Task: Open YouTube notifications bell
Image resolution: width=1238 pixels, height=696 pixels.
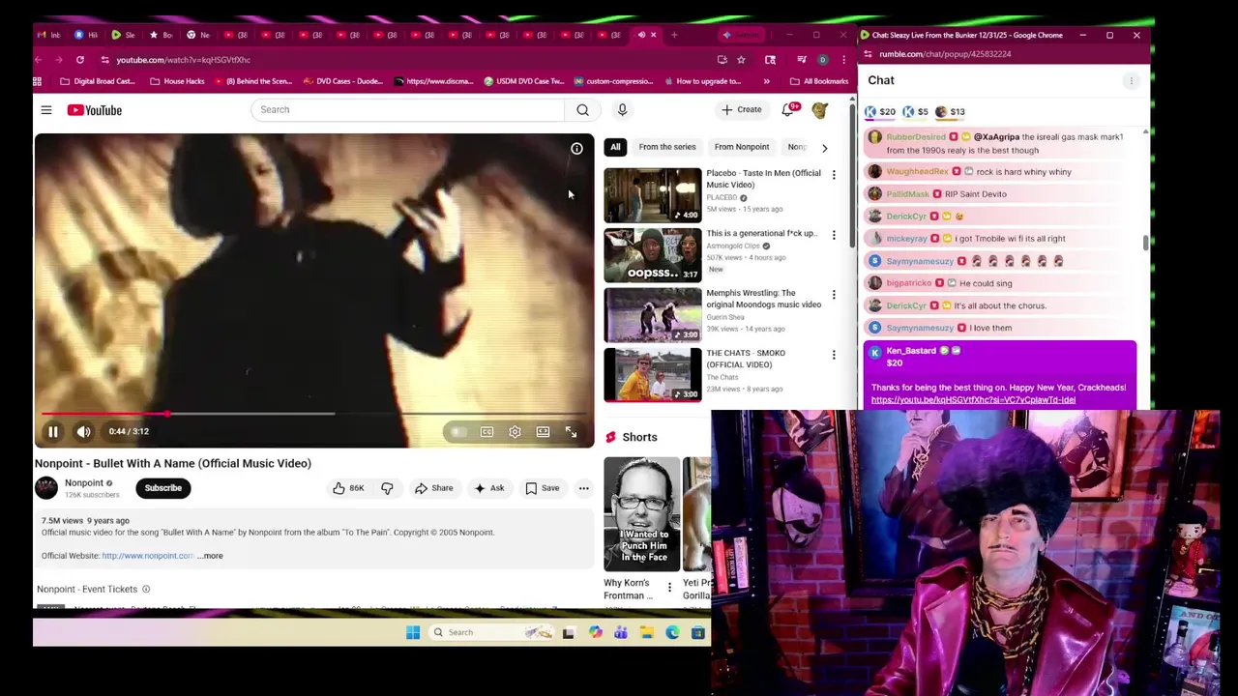Action: [788, 110]
